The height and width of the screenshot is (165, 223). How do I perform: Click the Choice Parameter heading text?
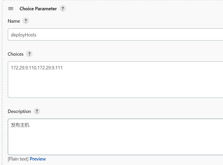click(x=38, y=9)
